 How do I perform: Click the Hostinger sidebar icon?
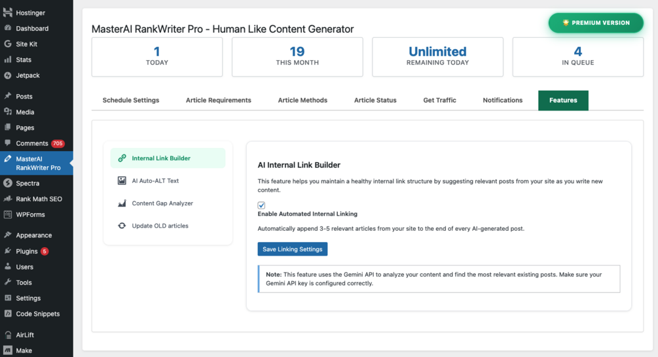click(8, 12)
